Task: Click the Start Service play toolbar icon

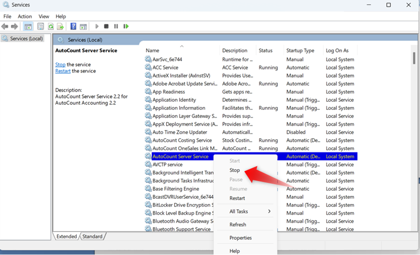Action: (x=97, y=27)
